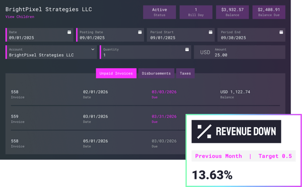Click the $3,932.57 Balance tile
Screen dimensions: 302x187
pos(232,12)
